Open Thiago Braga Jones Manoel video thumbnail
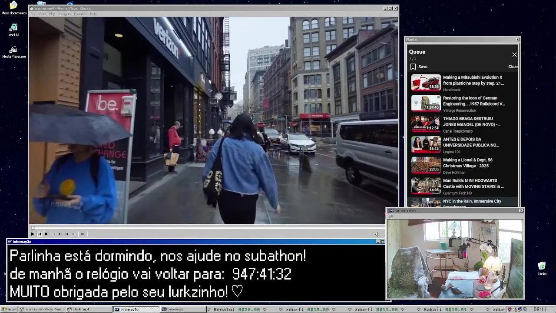 click(426, 124)
